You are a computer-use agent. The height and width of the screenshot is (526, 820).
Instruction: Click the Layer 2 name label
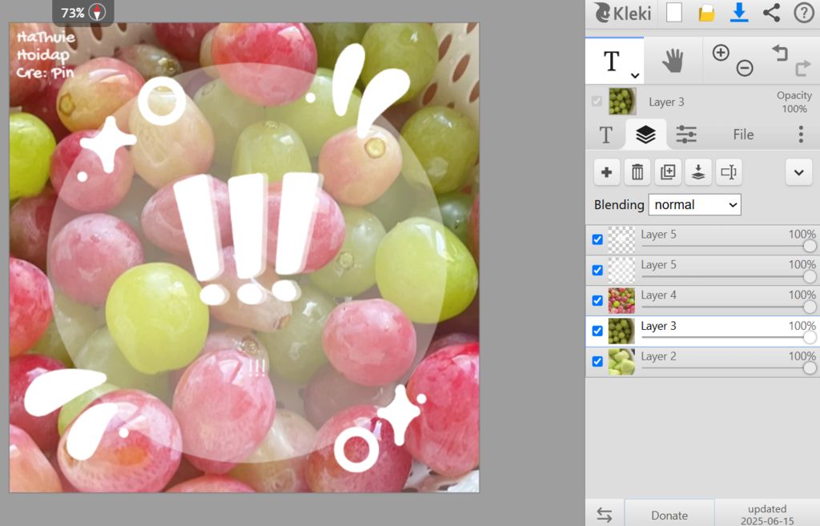tap(658, 356)
